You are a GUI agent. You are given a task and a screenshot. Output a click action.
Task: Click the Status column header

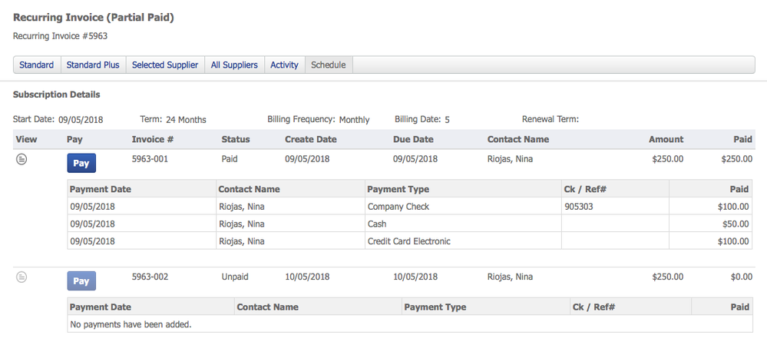click(236, 139)
